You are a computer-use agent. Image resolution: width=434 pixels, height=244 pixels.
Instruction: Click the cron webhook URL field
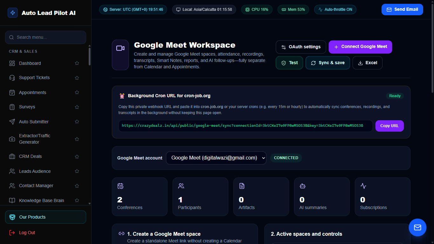(245, 126)
